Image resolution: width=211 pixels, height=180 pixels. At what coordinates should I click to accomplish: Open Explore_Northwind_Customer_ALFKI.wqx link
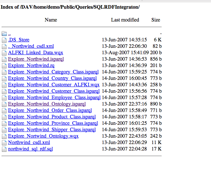(54, 85)
